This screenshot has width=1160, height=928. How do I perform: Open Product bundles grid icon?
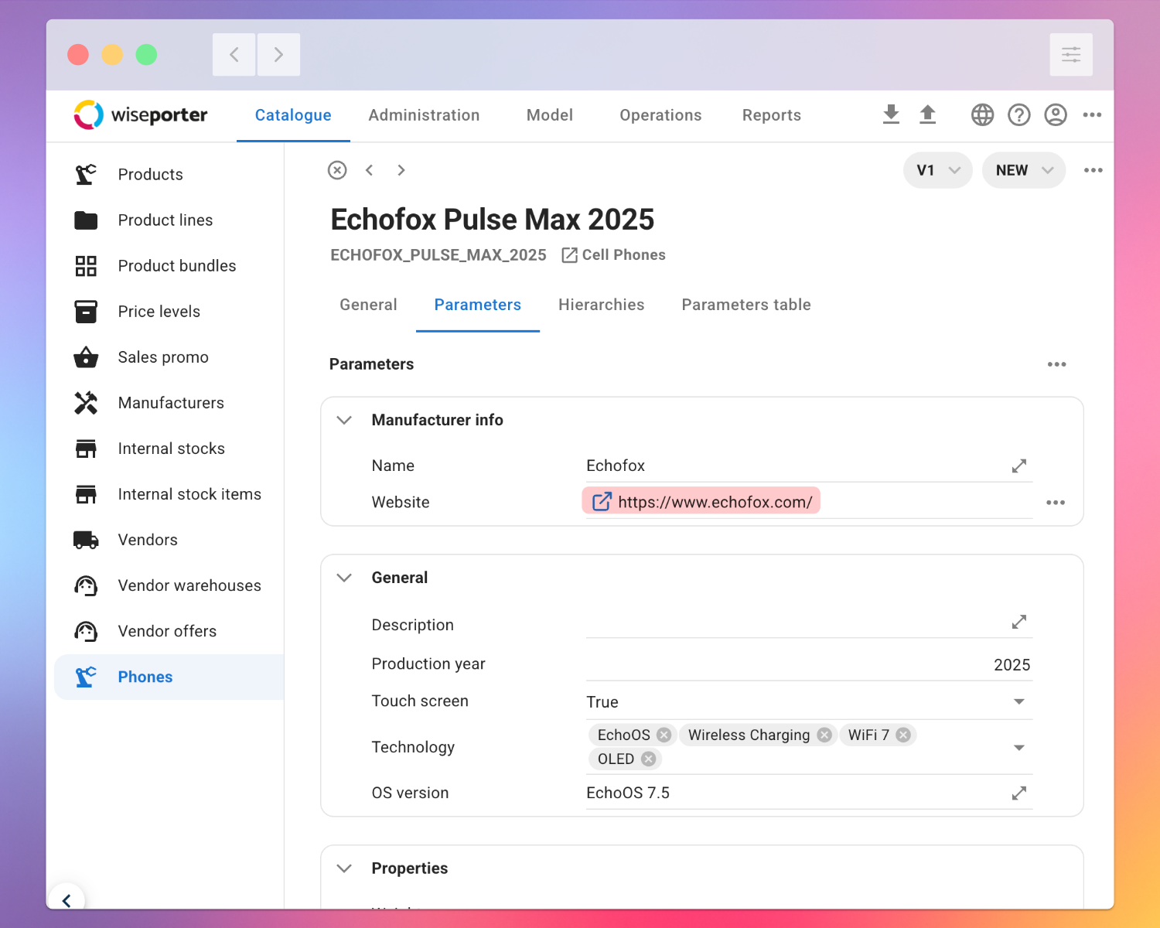86,266
